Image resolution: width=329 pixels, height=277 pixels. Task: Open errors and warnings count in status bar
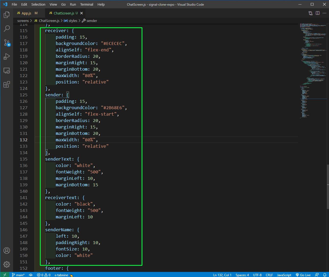tap(44, 275)
